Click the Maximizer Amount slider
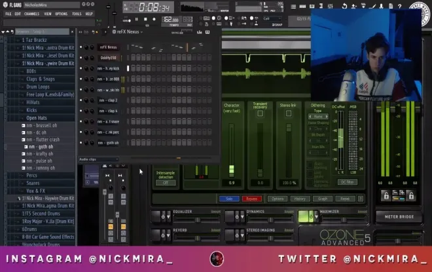The height and width of the screenshot is (272, 432). click(344, 220)
